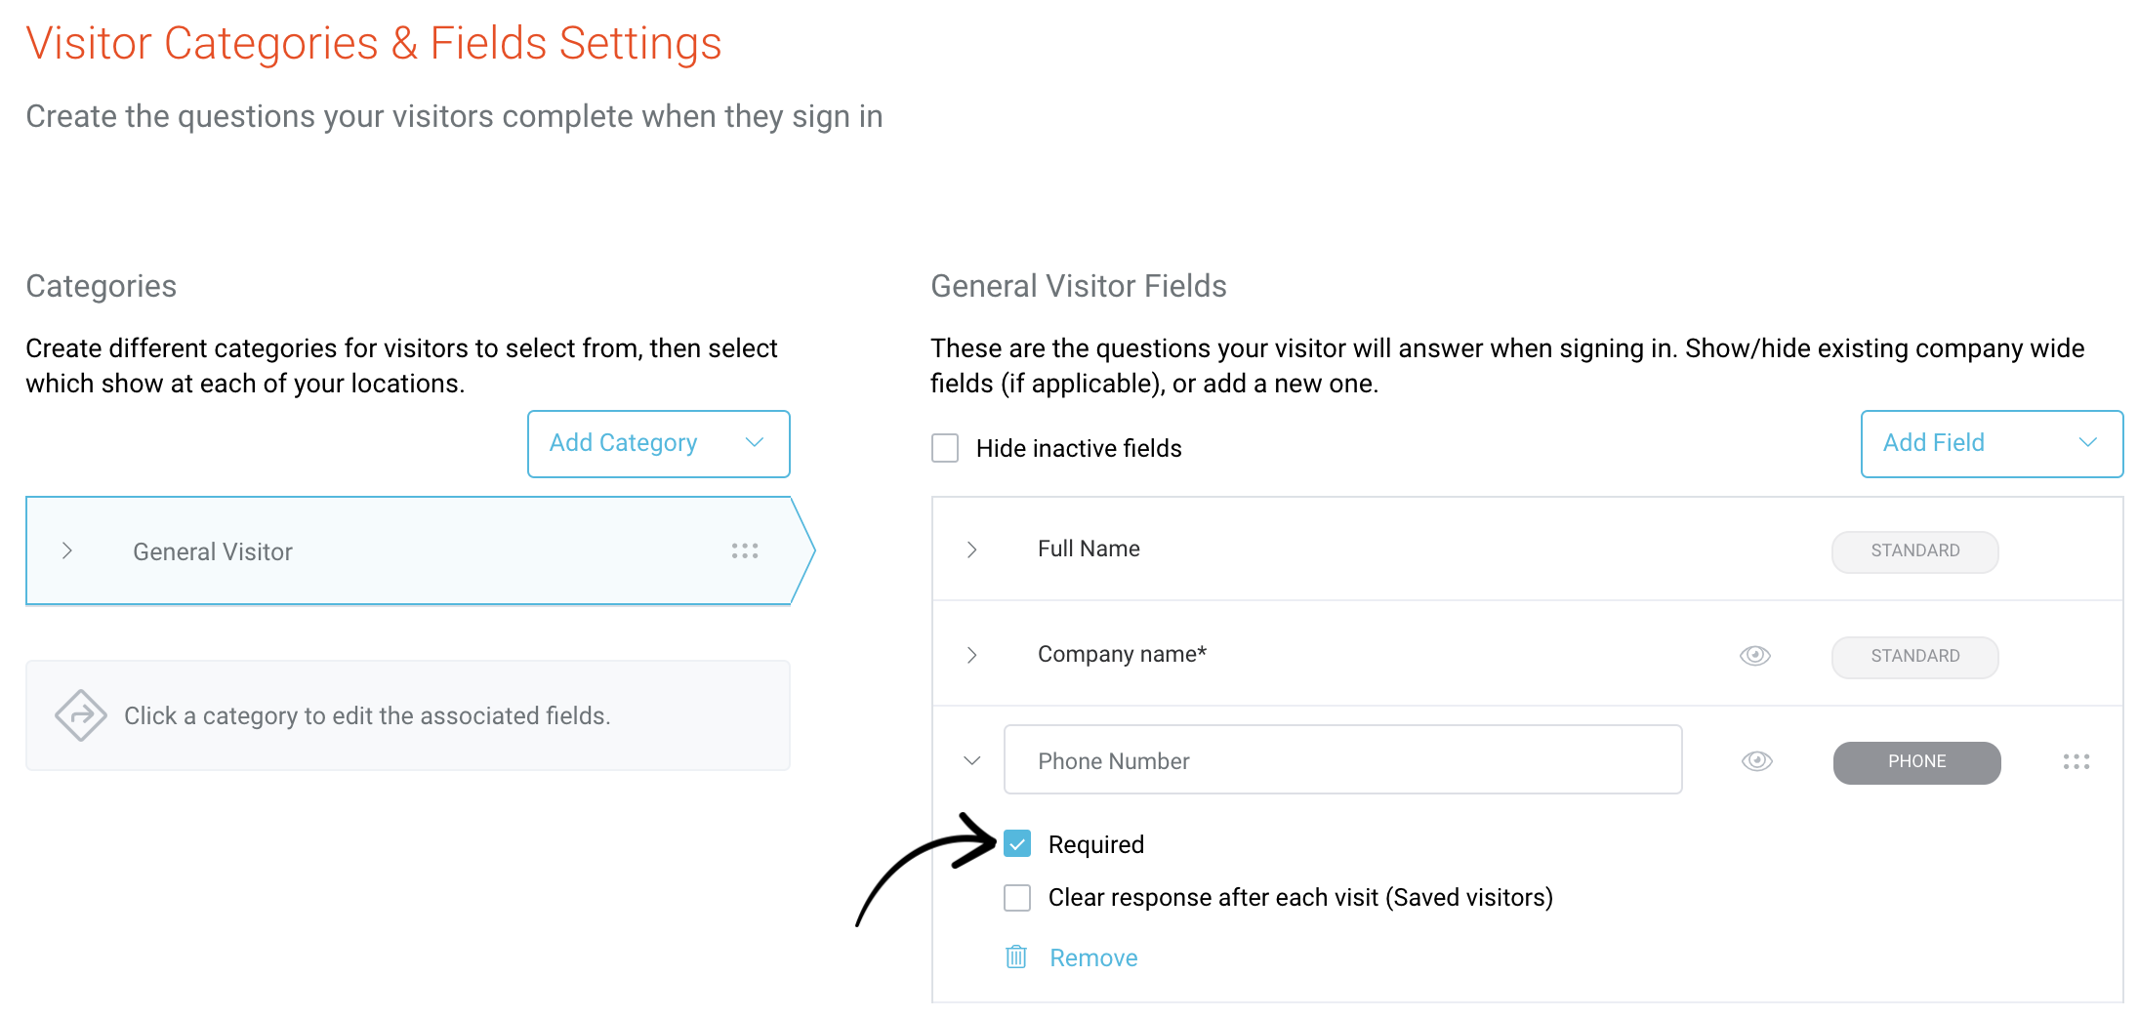Click the drag handle dots for Phone Number field
The height and width of the screenshot is (1017, 2138).
(x=2076, y=761)
